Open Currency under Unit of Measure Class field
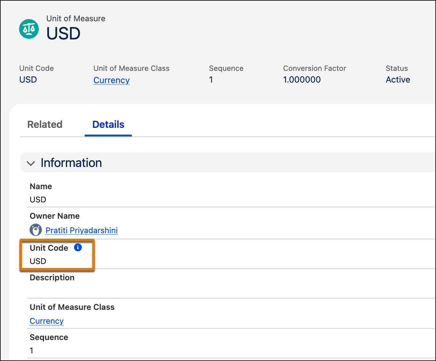The image size is (436, 361). pyautogui.click(x=46, y=321)
